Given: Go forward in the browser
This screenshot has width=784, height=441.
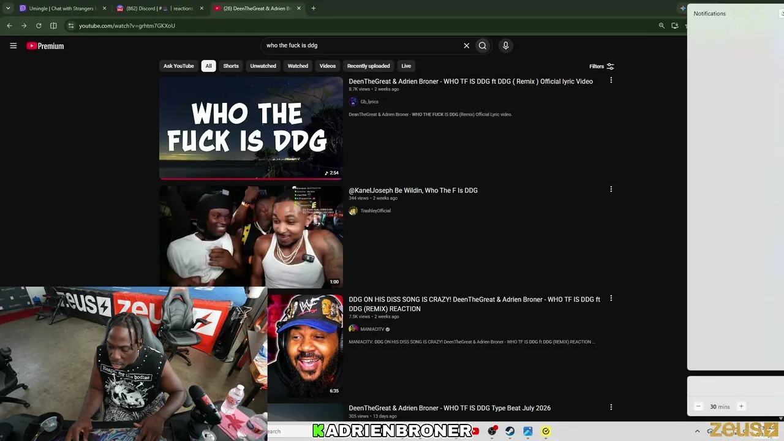Looking at the screenshot, I should click(x=24, y=26).
